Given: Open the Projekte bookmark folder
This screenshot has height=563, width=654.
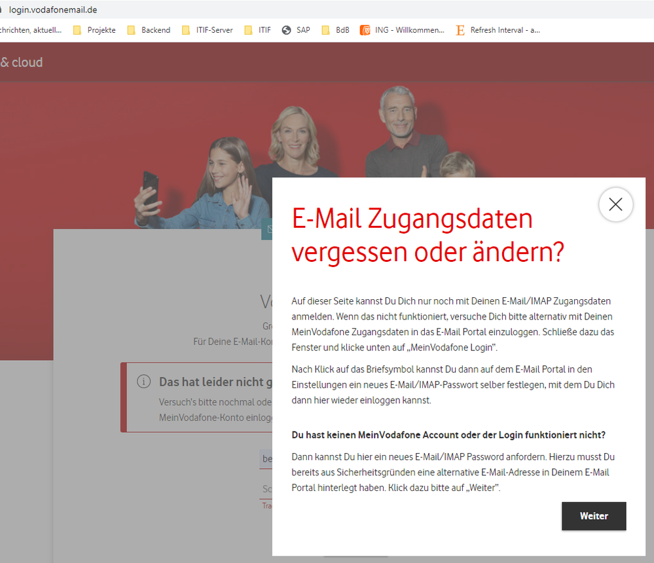Looking at the screenshot, I should tap(94, 30).
